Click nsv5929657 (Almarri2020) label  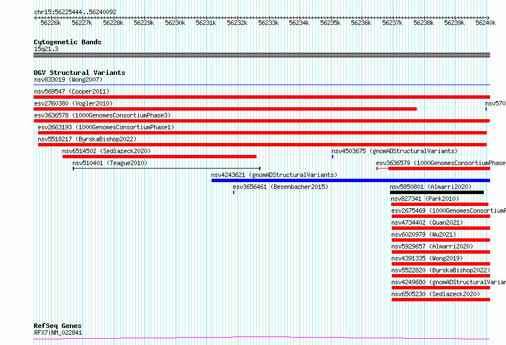pyautogui.click(x=432, y=246)
